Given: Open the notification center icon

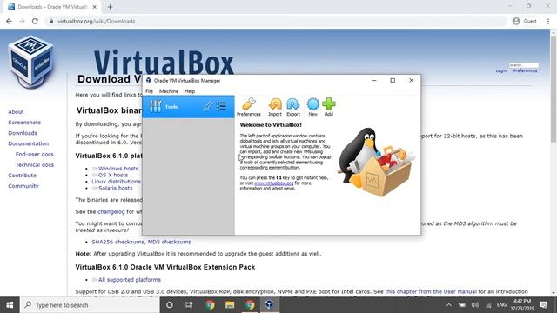Looking at the screenshot, I should tap(544, 305).
